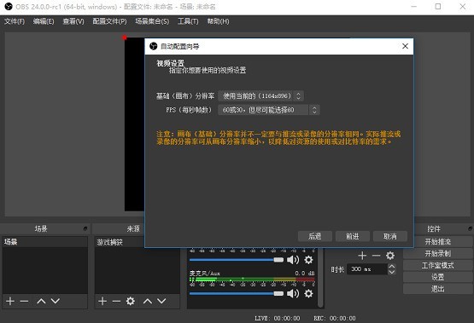The height and width of the screenshot is (323, 474).
Task: Add a transition with the plus icon
Action: pos(362,256)
